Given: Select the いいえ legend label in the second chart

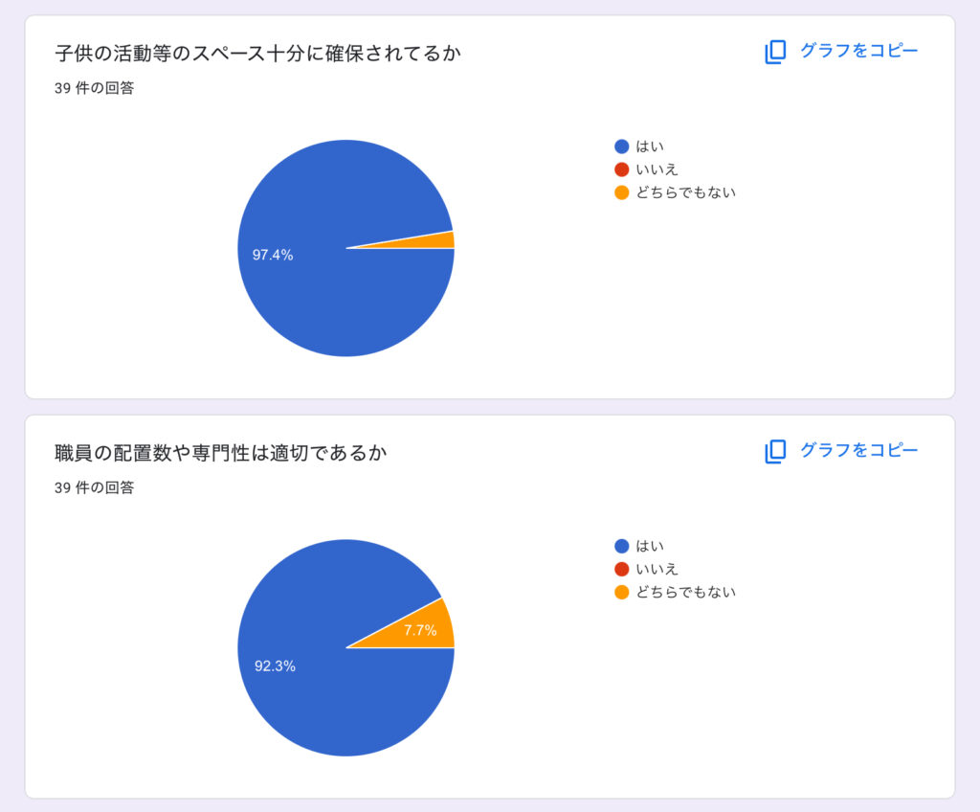Looking at the screenshot, I should [657, 569].
